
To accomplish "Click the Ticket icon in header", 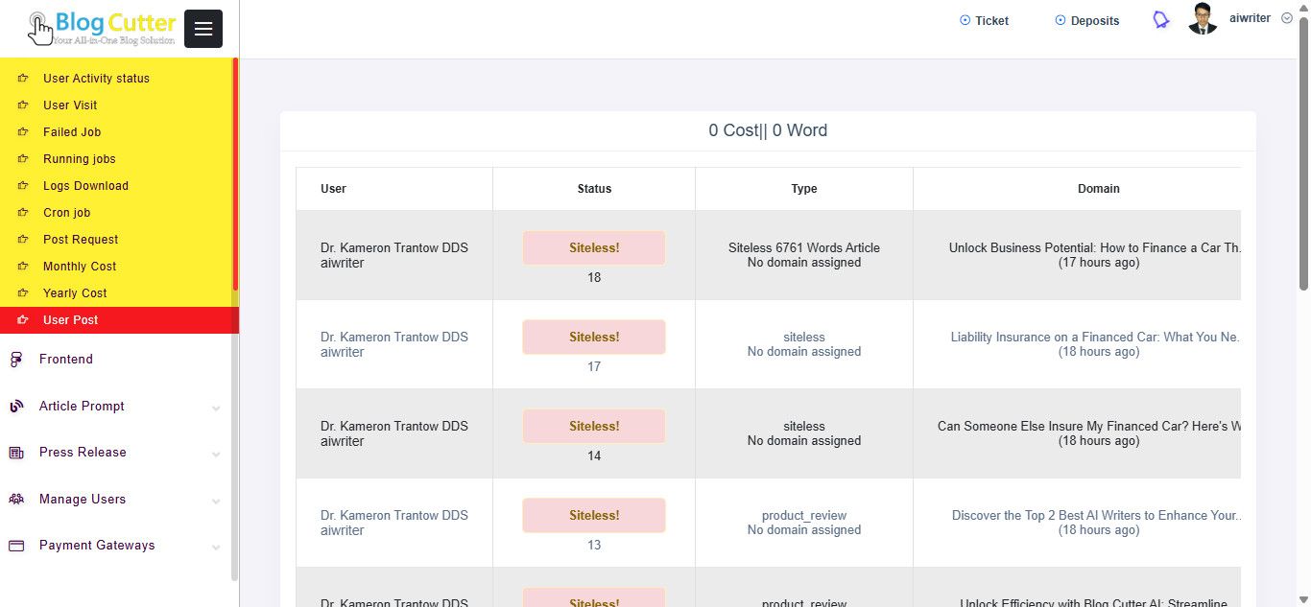I will pyautogui.click(x=965, y=20).
